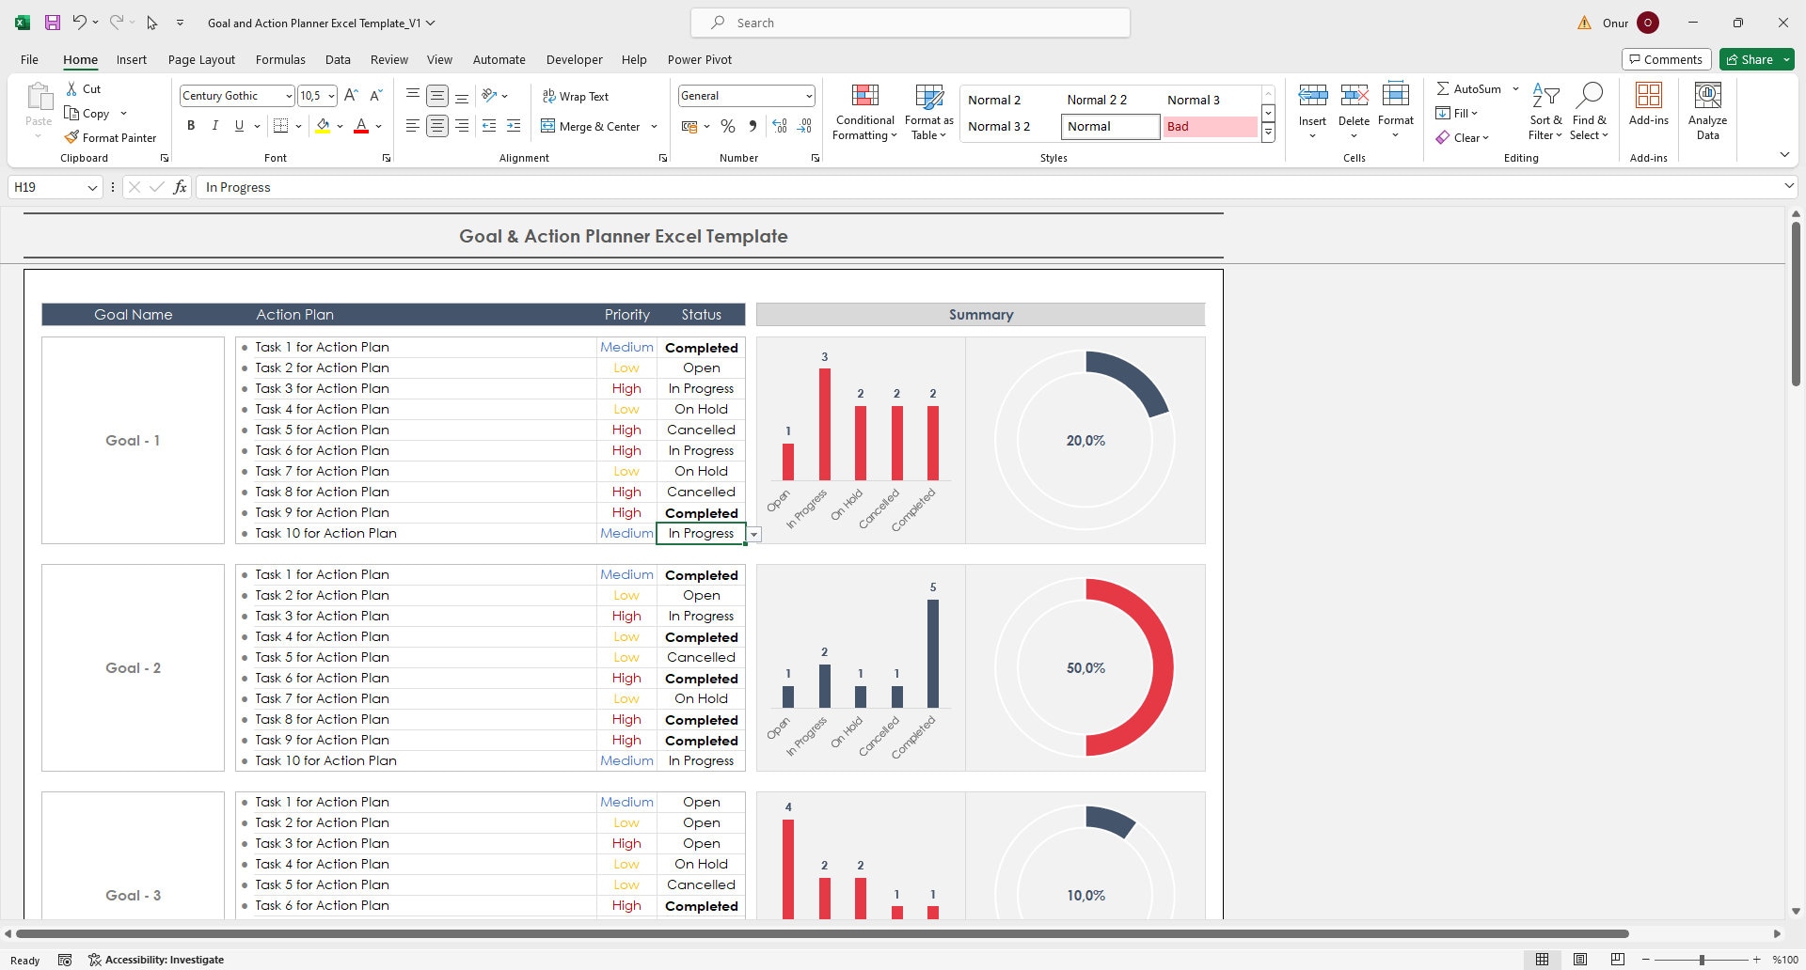This screenshot has width=1806, height=970.
Task: Toggle bold formatting
Action: click(x=191, y=125)
